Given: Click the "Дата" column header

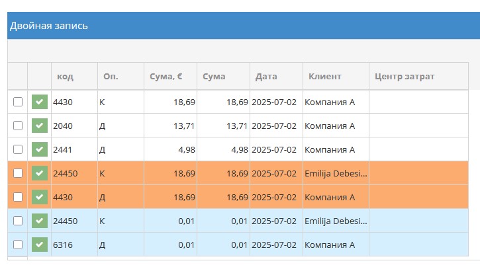Looking at the screenshot, I should pyautogui.click(x=266, y=77).
